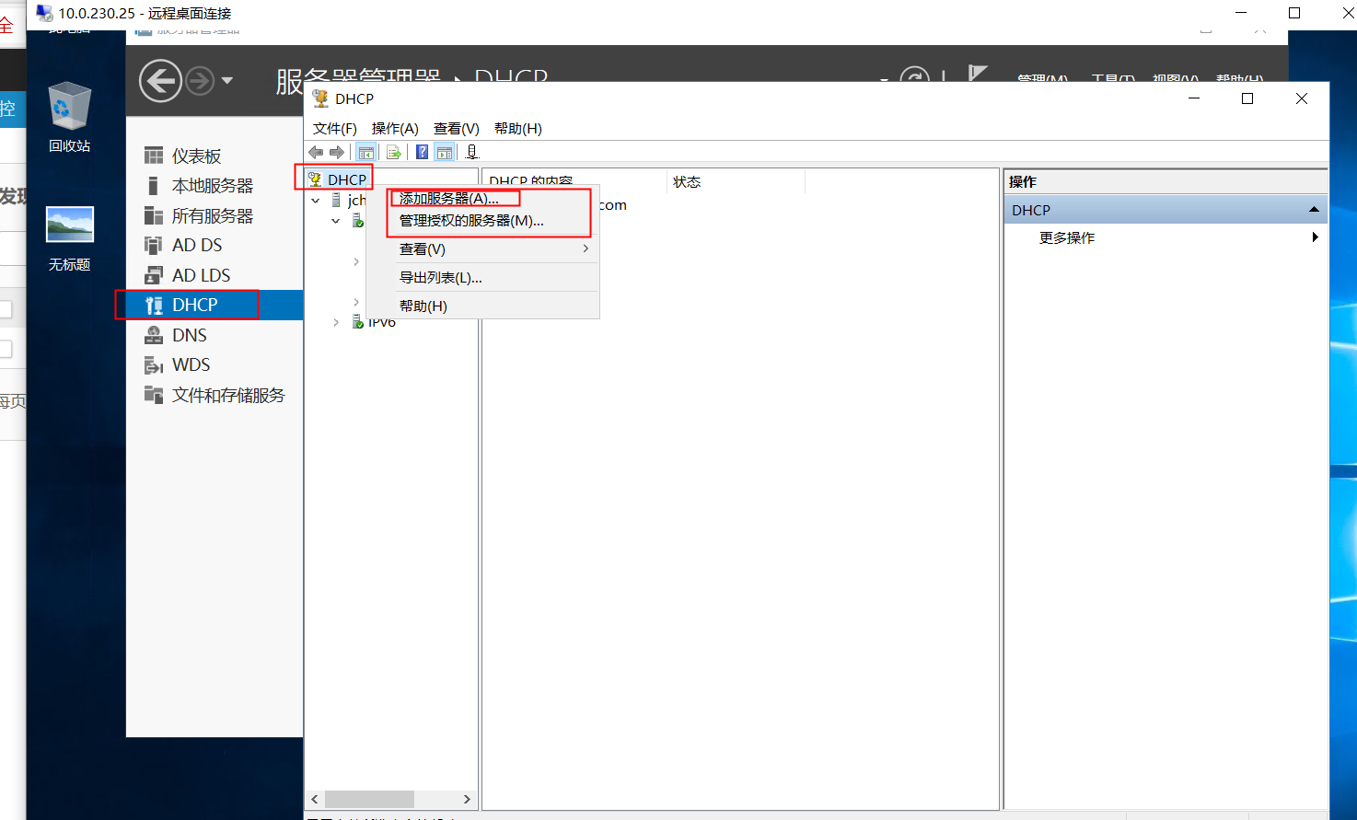
Task: Select the IPv6 node in the tree
Action: pos(374,322)
